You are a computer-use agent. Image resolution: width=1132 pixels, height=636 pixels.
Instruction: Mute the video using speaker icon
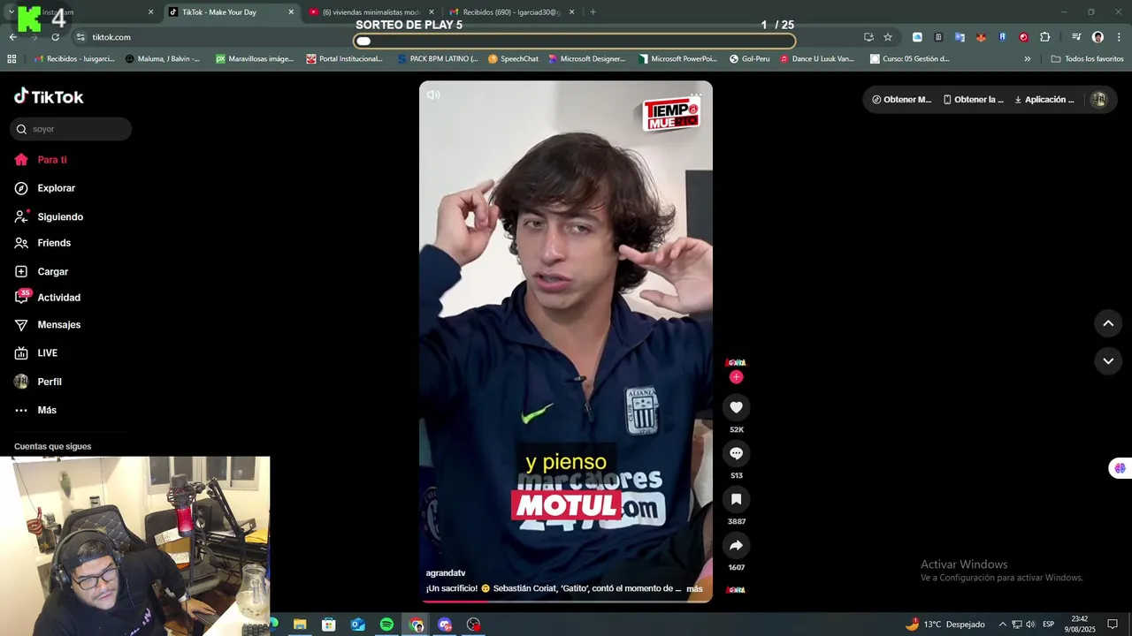(x=433, y=95)
